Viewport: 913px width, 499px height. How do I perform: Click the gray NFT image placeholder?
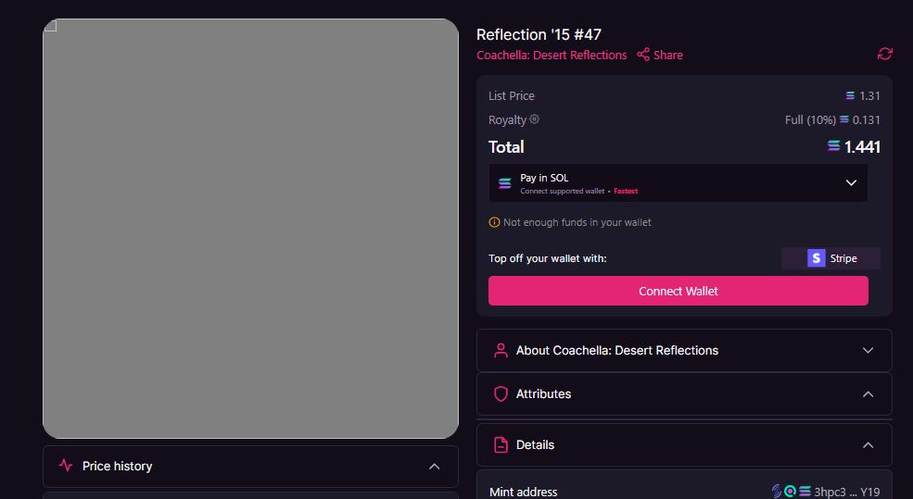pos(250,229)
